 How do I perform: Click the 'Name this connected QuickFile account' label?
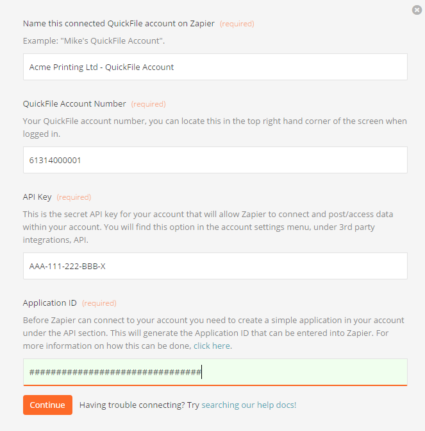(x=119, y=24)
